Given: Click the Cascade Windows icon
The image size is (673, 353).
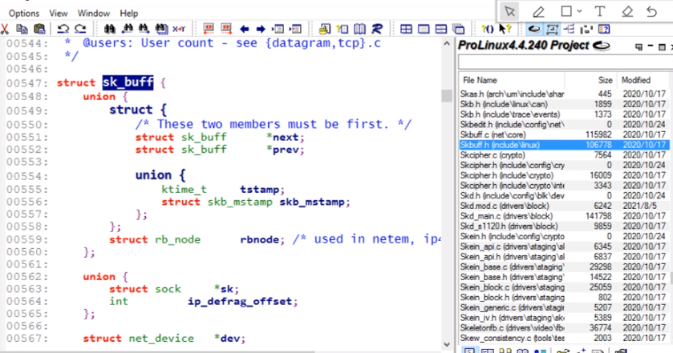Looking at the screenshot, I should 459,29.
